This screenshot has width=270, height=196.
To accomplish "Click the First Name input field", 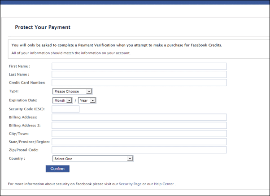I will click(139, 66).
